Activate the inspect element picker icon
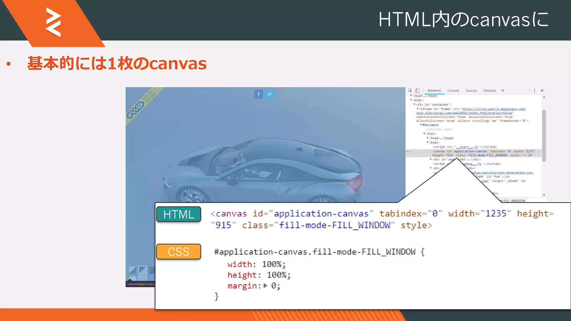The image size is (571, 321). tap(410, 91)
